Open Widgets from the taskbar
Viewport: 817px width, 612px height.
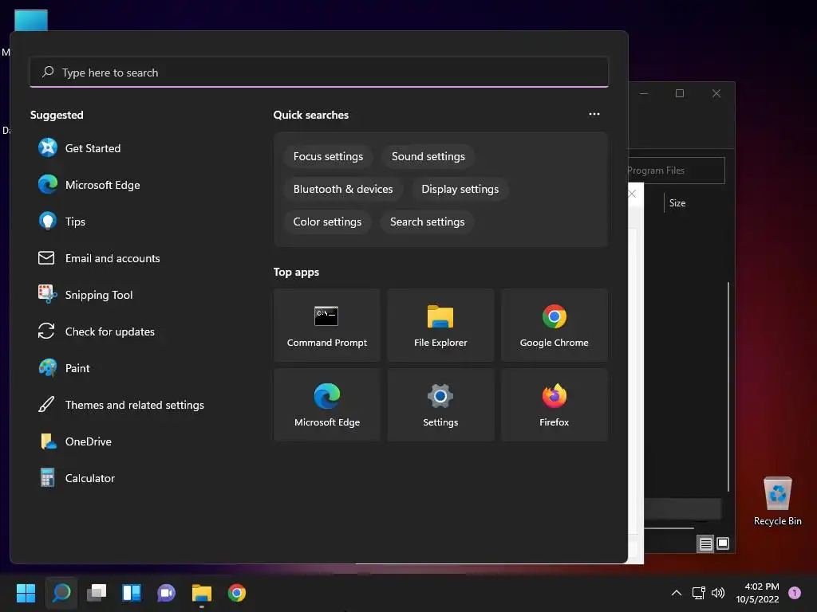pos(132,593)
